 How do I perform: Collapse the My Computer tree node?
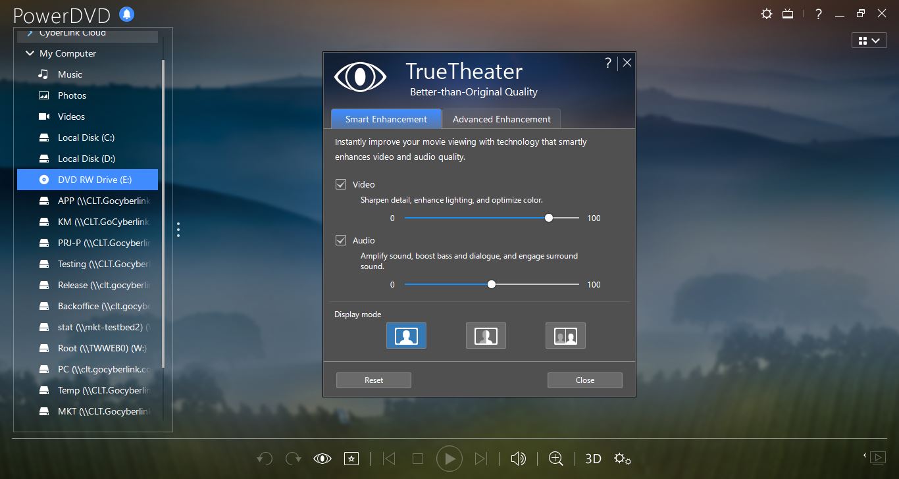tap(30, 53)
